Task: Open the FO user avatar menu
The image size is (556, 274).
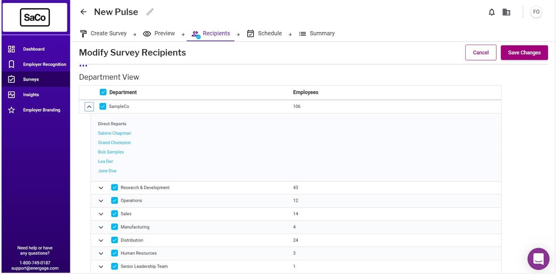Action: tap(536, 12)
